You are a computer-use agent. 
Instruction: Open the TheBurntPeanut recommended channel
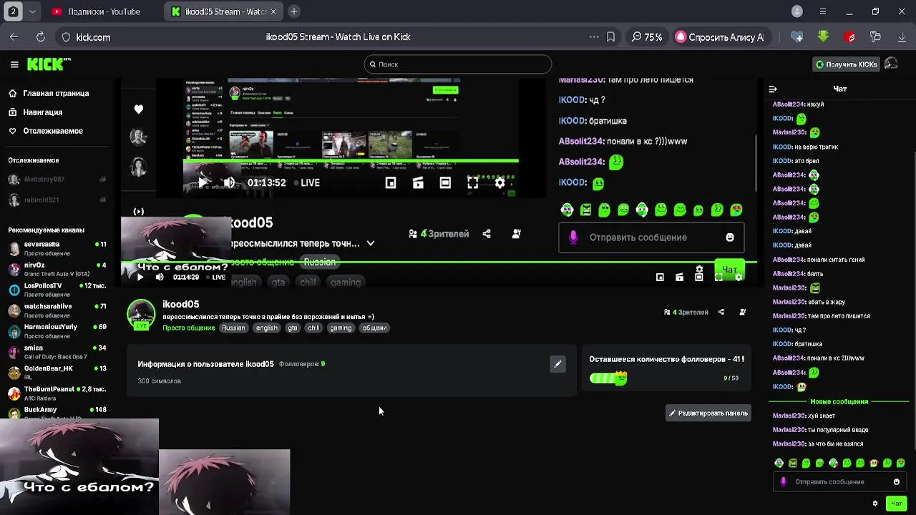pos(56,393)
